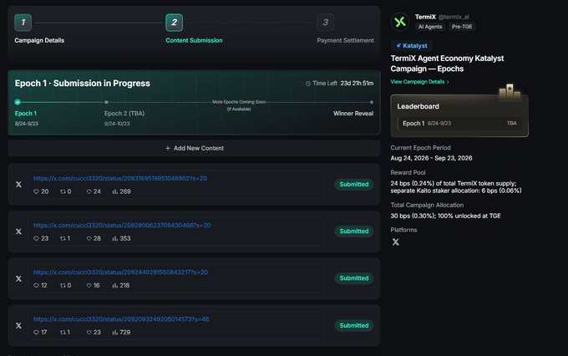The width and height of the screenshot is (568, 356).
Task: Click the bar chart icon beside 729
Action: pyautogui.click(x=114, y=332)
